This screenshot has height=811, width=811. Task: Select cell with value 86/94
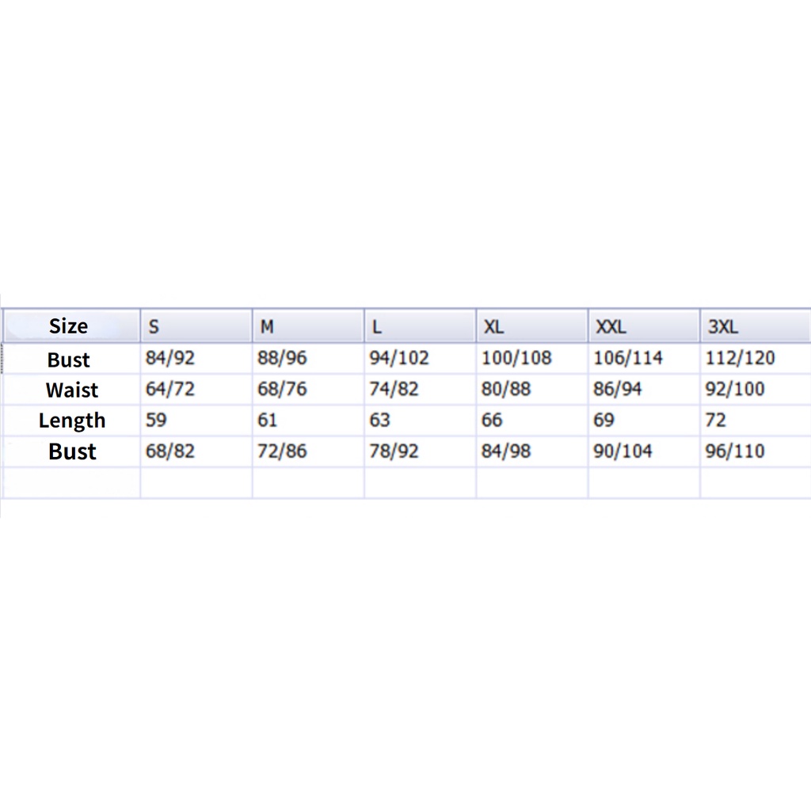click(x=644, y=390)
